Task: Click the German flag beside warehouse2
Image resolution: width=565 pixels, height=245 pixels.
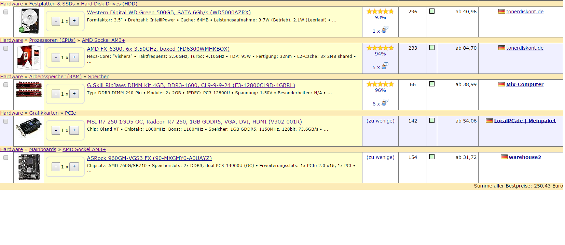Action: tap(504, 157)
